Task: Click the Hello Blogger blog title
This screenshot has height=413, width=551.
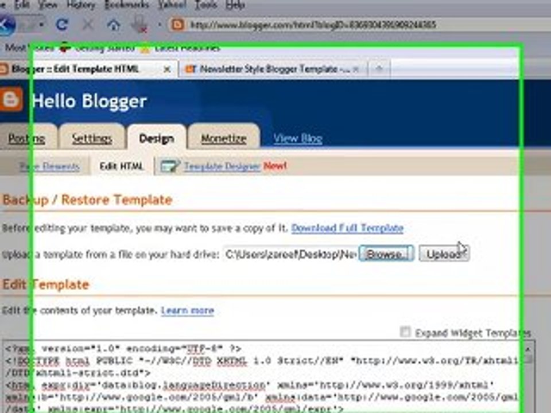Action: tap(90, 102)
